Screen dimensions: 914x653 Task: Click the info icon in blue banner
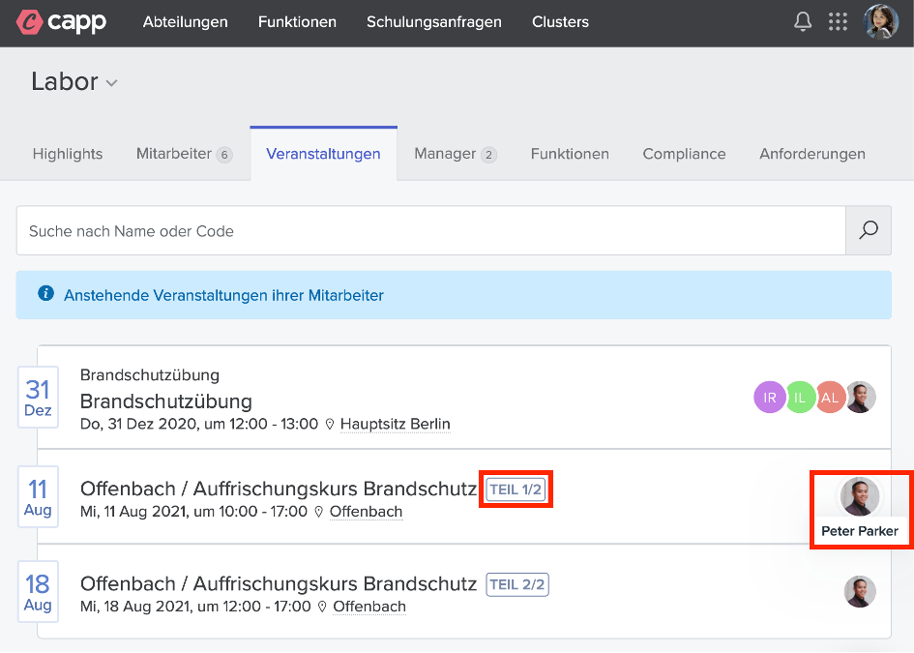[x=46, y=293]
